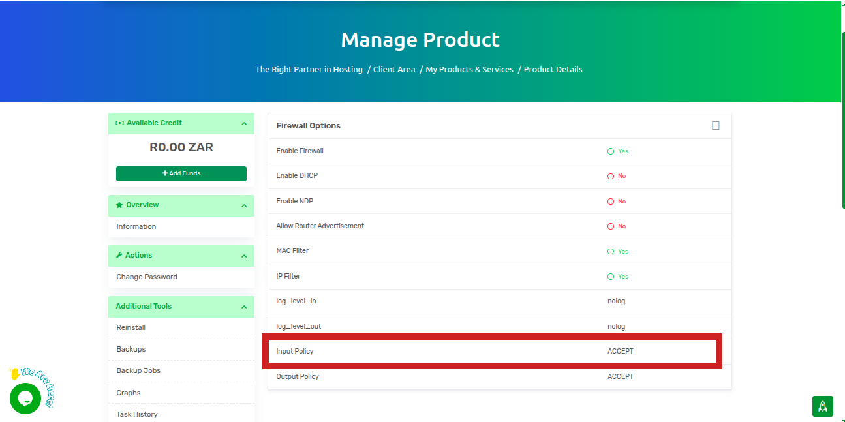This screenshot has height=422, width=845.
Task: Go to My Products & Services breadcrumb
Action: 469,69
